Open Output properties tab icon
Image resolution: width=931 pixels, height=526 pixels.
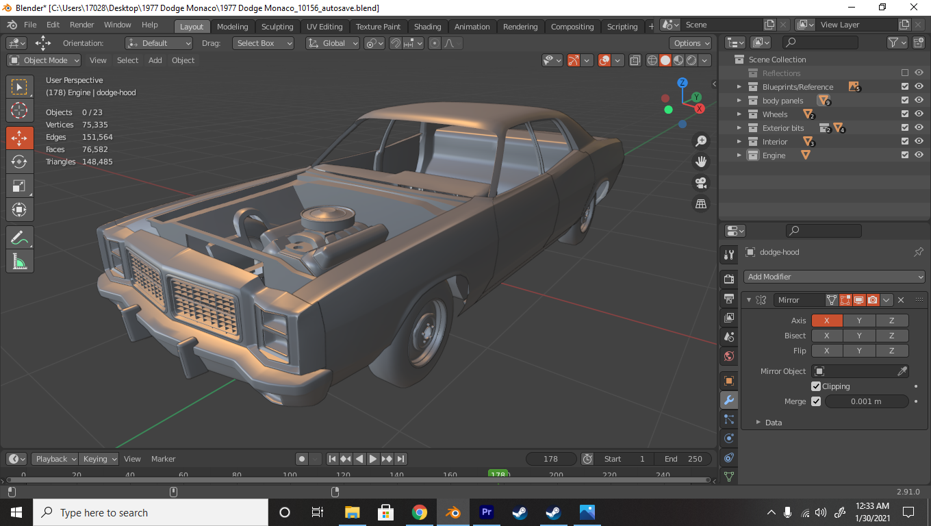click(728, 299)
